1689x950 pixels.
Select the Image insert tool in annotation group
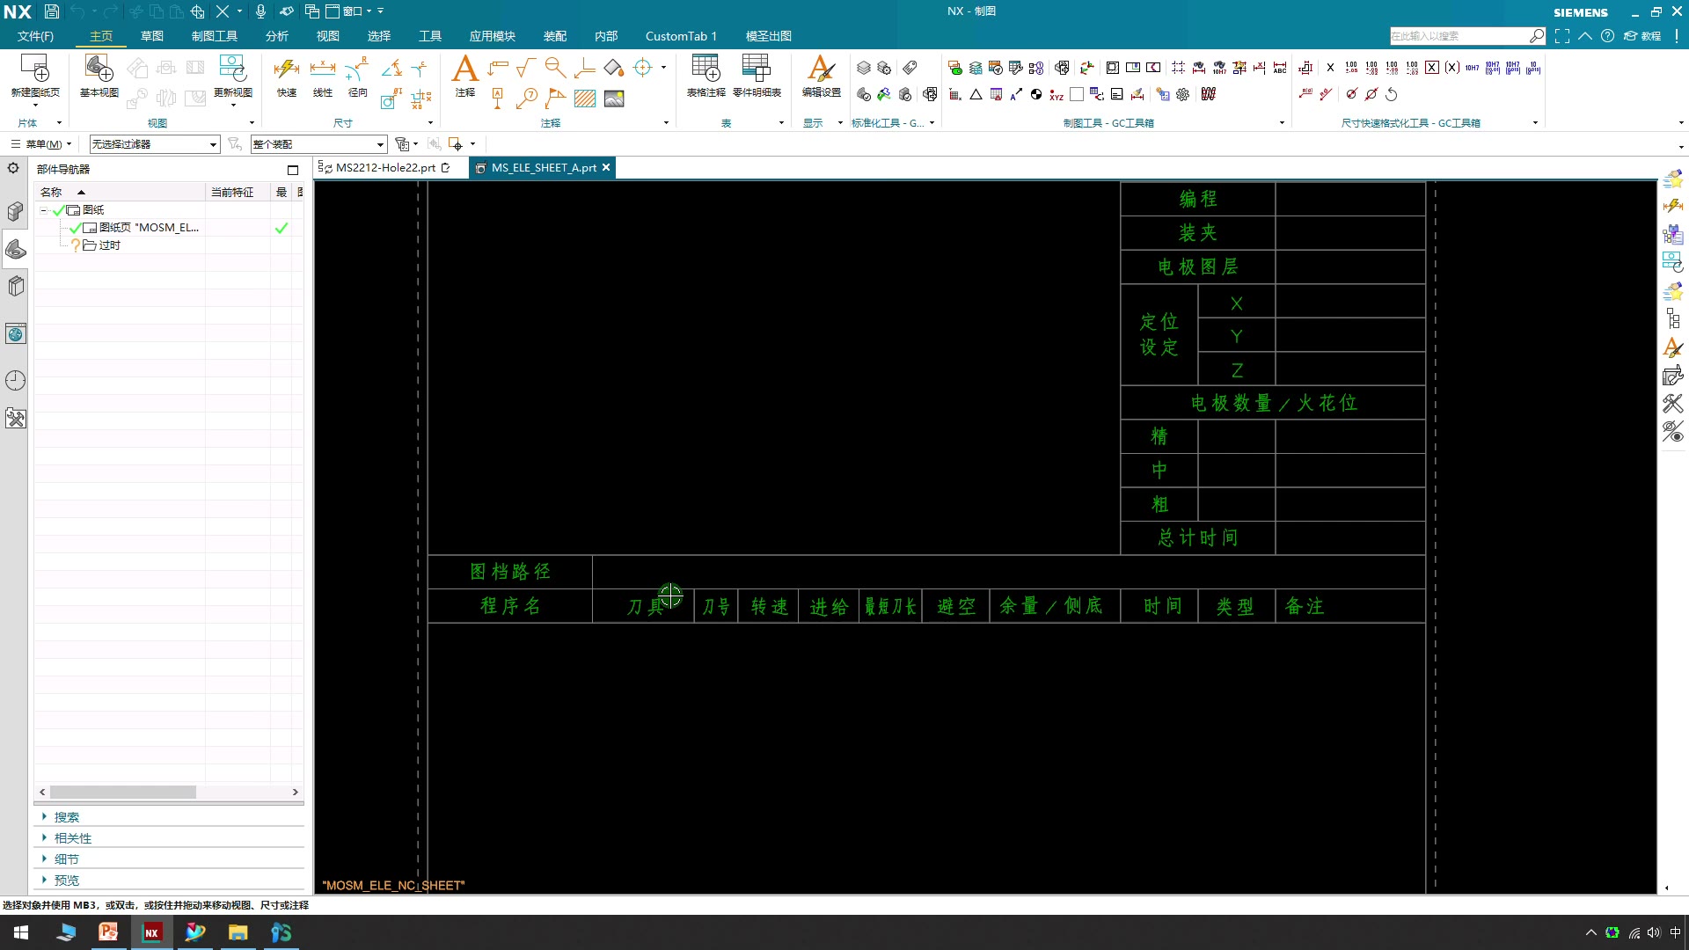pos(614,98)
